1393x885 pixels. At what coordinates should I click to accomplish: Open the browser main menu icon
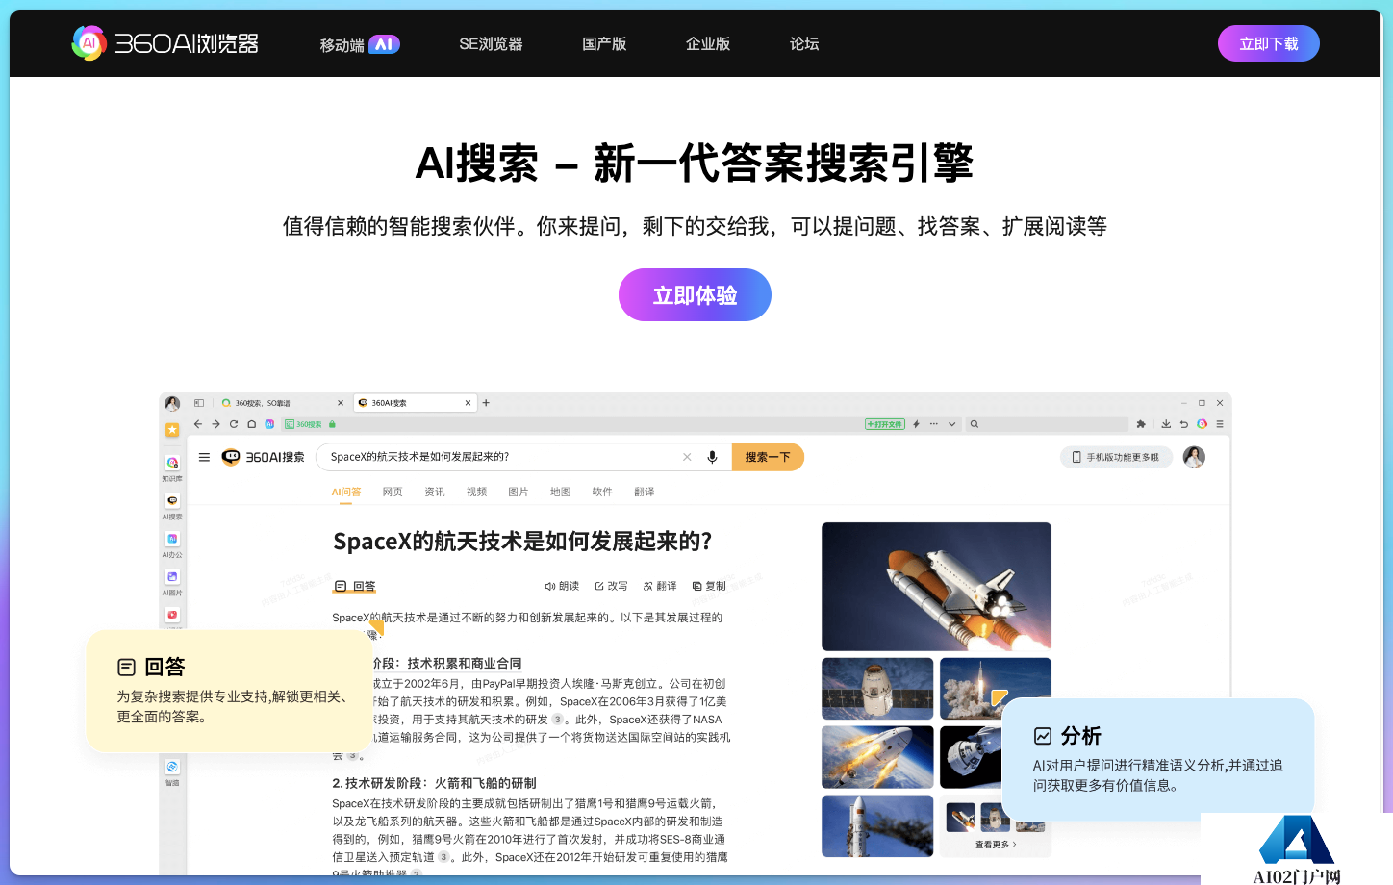click(1220, 424)
